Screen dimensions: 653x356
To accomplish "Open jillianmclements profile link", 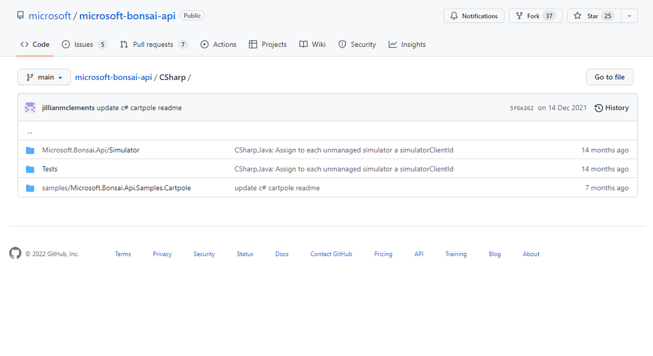I will pyautogui.click(x=69, y=108).
